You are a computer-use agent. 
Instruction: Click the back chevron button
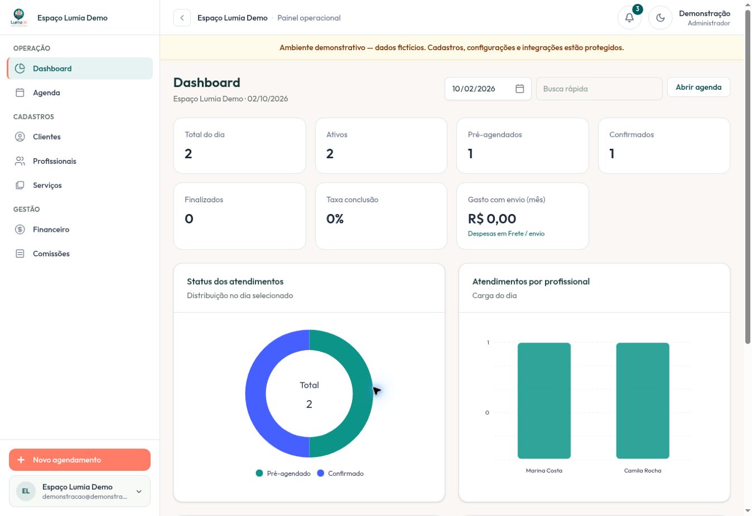182,18
